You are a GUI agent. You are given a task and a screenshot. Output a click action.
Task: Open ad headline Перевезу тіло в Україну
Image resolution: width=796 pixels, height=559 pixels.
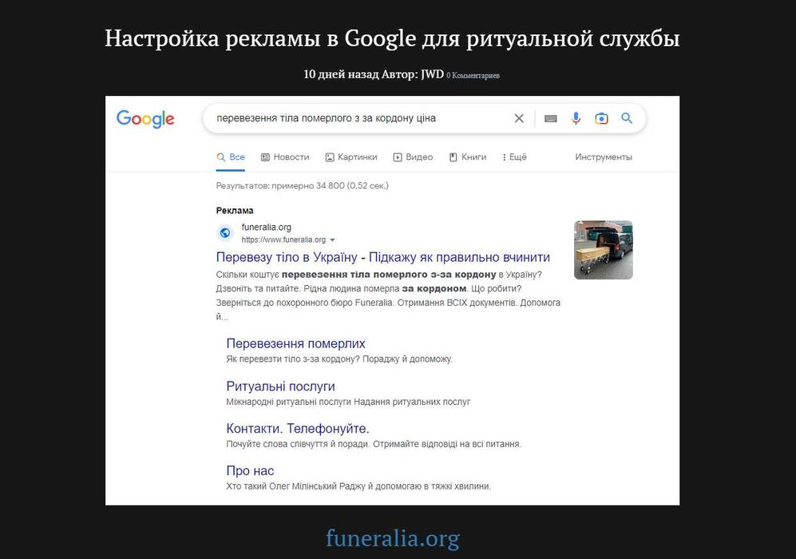pos(382,257)
